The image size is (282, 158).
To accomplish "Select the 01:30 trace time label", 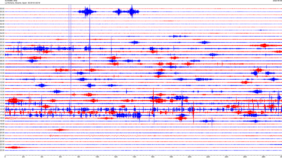I will click(2, 18).
